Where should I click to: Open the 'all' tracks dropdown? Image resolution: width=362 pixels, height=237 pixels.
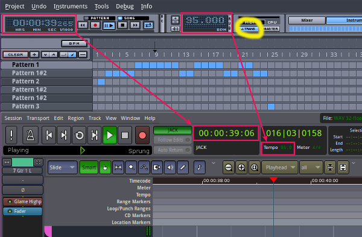(x=311, y=167)
